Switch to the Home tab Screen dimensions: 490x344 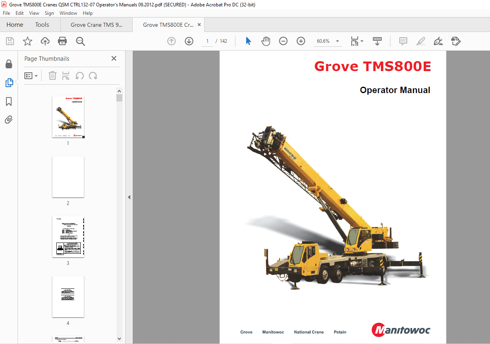pyautogui.click(x=15, y=25)
